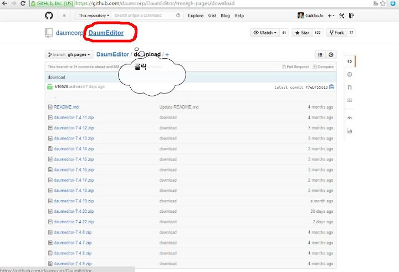The image size is (399, 272).
Task: Open the Blog menu item
Action: pyautogui.click(x=225, y=16)
